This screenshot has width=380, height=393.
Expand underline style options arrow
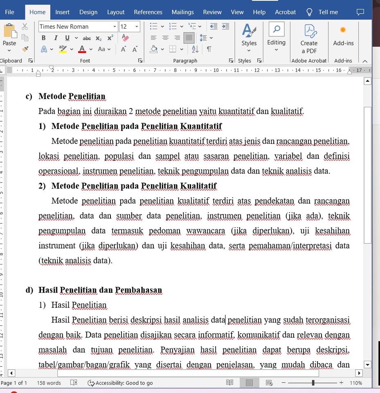coord(76,38)
